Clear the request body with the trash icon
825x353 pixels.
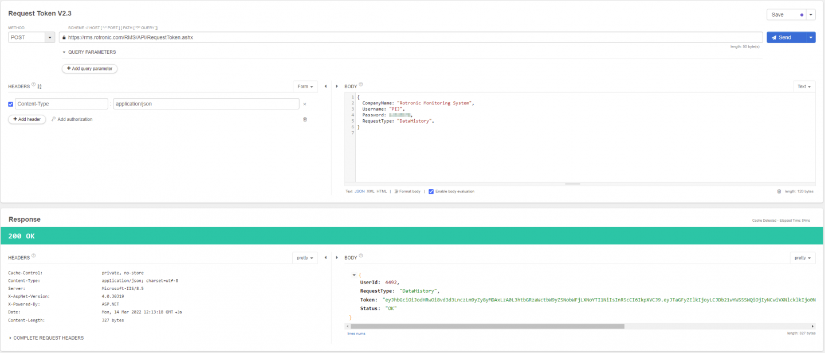[779, 191]
